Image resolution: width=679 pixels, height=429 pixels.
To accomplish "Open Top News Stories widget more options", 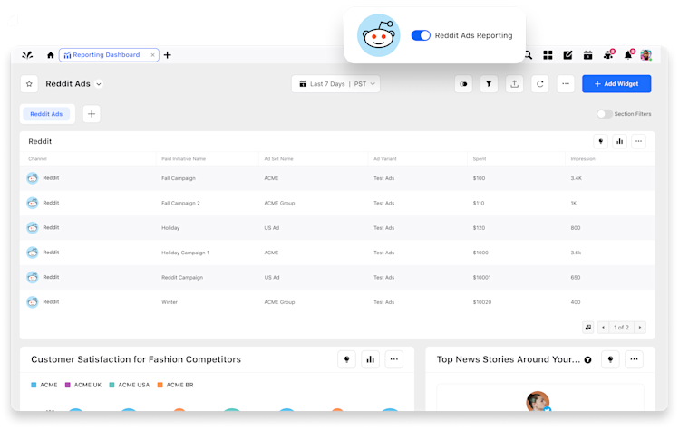I will [x=634, y=359].
